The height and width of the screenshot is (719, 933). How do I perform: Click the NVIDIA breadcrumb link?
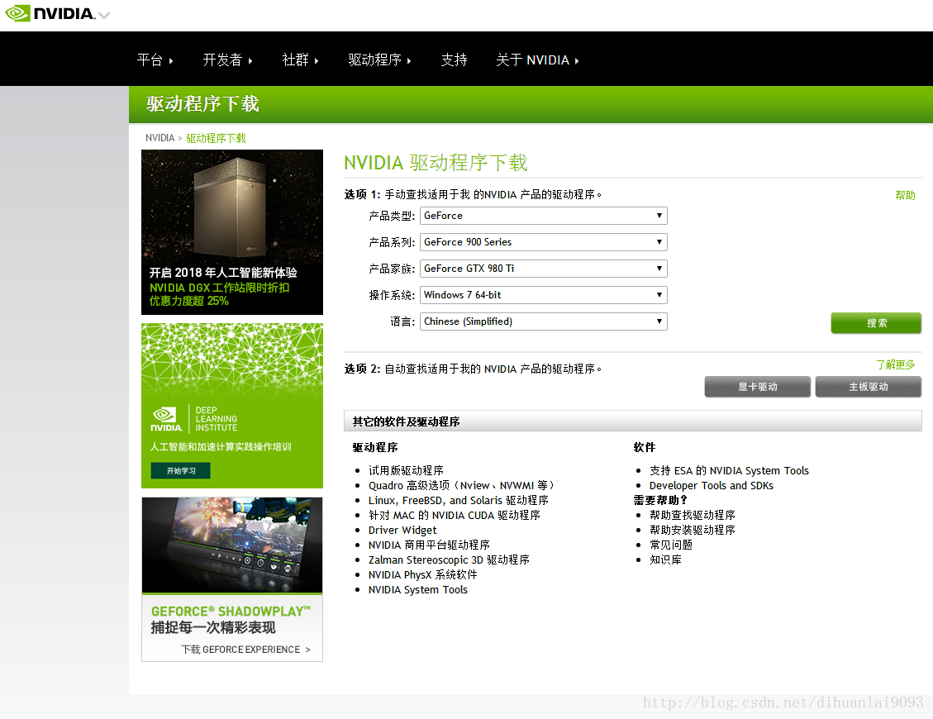[159, 138]
